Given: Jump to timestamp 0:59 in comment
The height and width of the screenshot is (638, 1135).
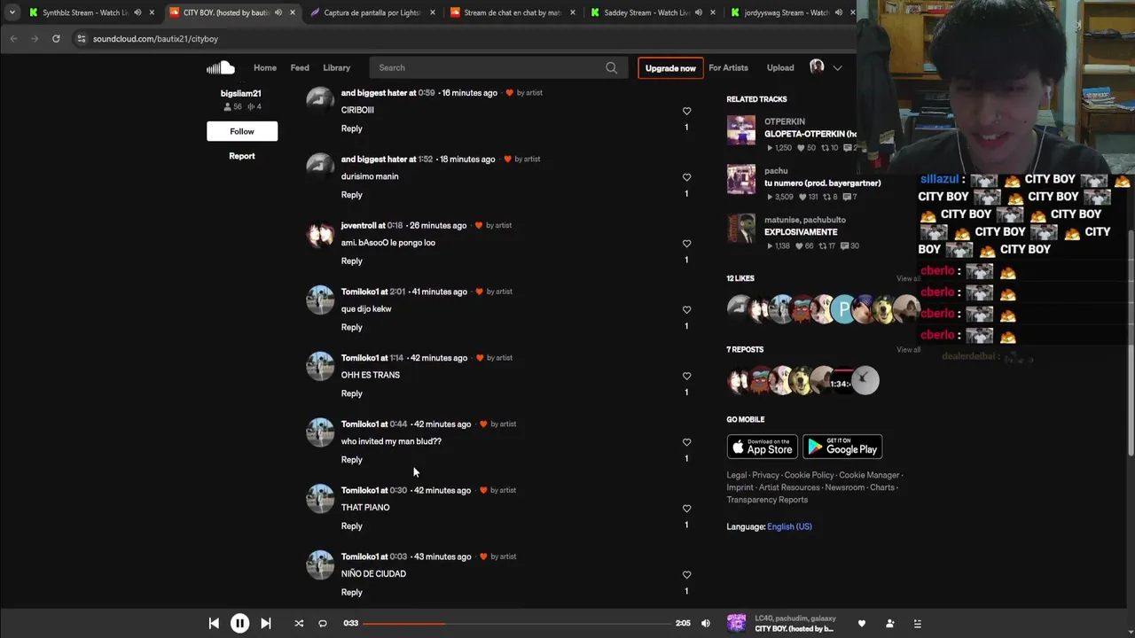Looking at the screenshot, I should pos(427,93).
